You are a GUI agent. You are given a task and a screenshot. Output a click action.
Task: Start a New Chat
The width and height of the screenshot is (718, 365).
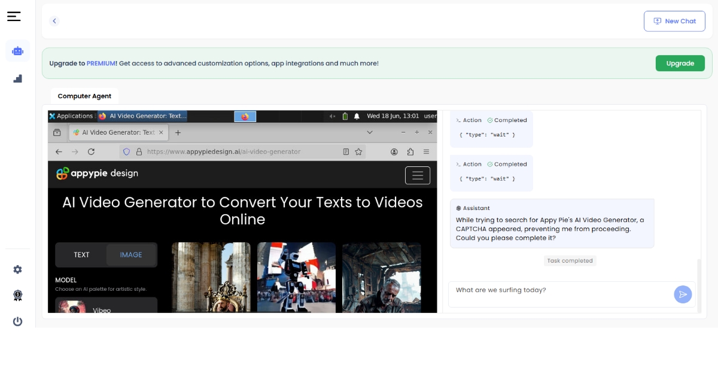coord(674,21)
